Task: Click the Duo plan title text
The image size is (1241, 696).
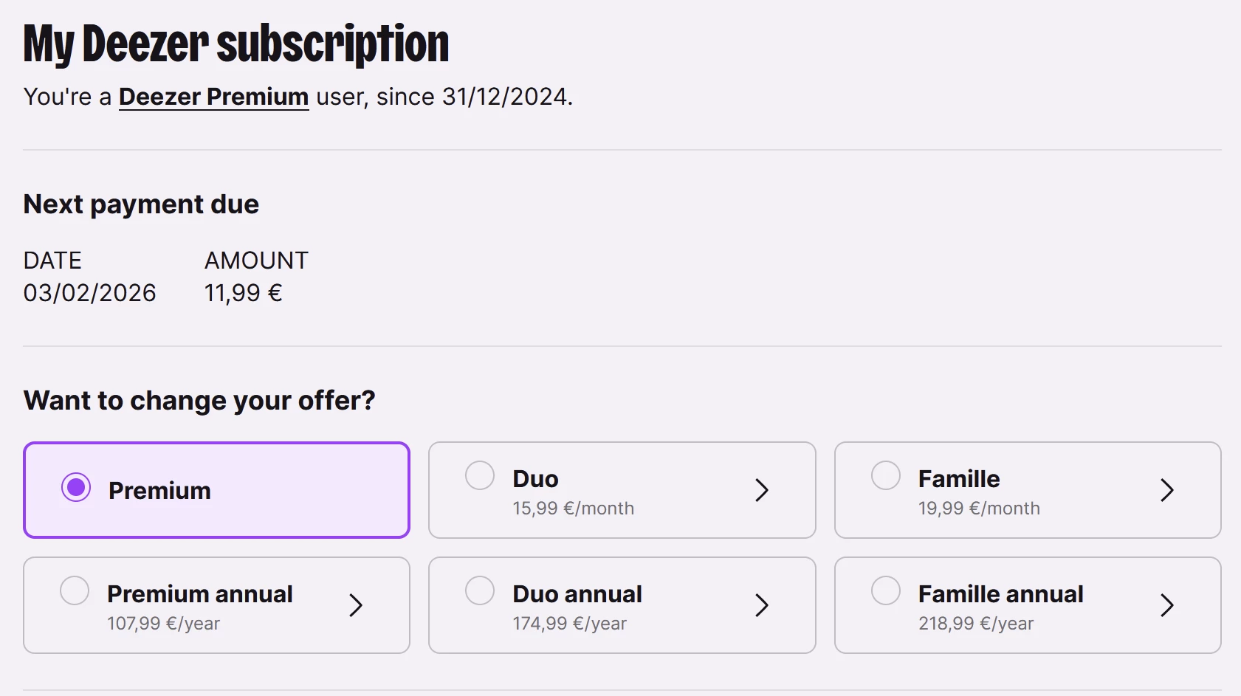Action: pyautogui.click(x=535, y=479)
